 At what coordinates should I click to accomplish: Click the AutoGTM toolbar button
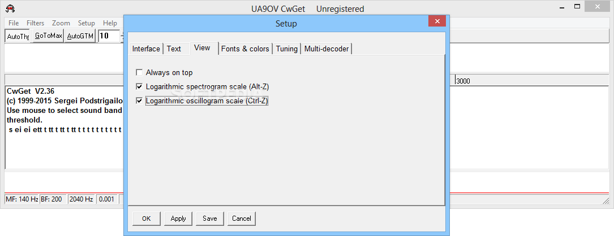tap(80, 36)
